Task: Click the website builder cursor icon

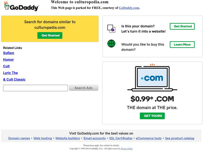Action: (111, 28)
